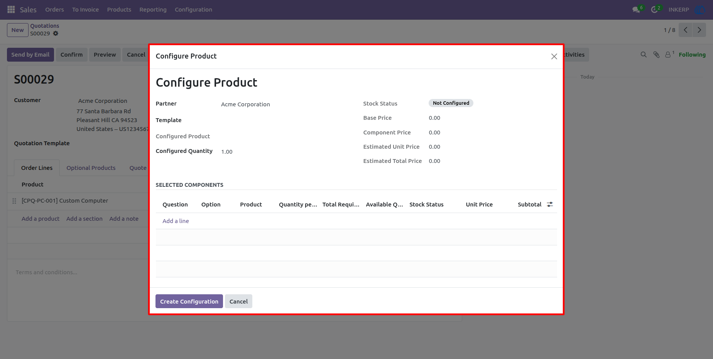Click the followers person icon
The width and height of the screenshot is (713, 359).
click(x=668, y=55)
